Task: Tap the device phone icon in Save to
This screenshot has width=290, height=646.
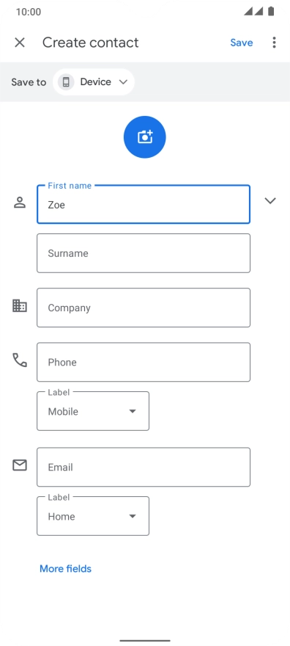Action: pyautogui.click(x=66, y=82)
